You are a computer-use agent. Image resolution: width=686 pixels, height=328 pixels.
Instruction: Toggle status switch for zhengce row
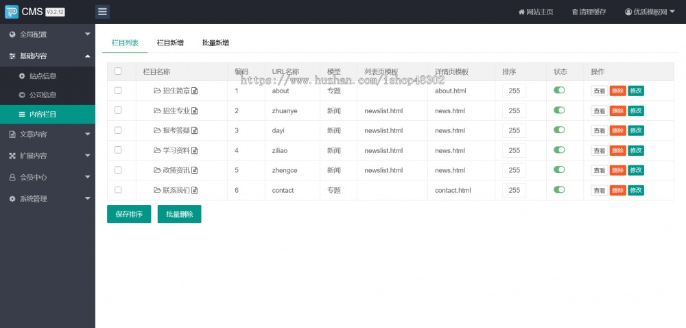coord(559,169)
